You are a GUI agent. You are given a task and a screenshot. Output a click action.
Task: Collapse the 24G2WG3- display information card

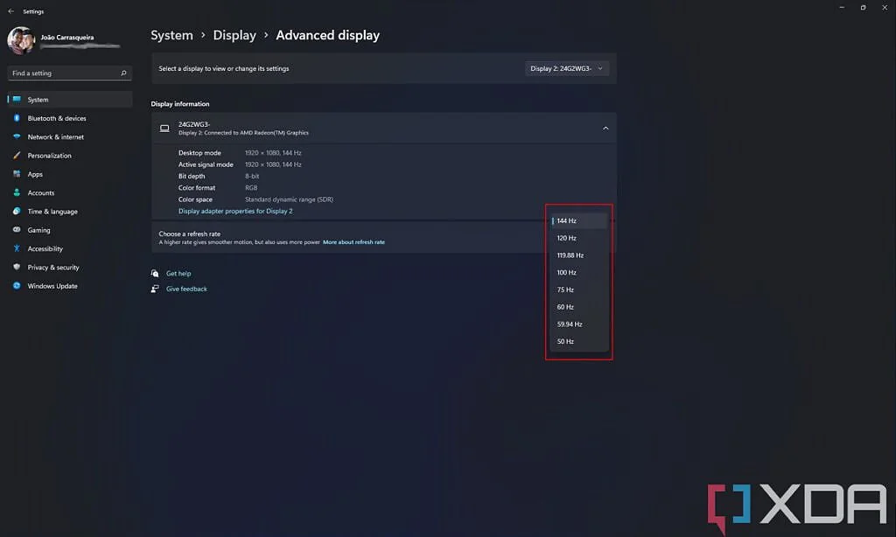click(605, 129)
